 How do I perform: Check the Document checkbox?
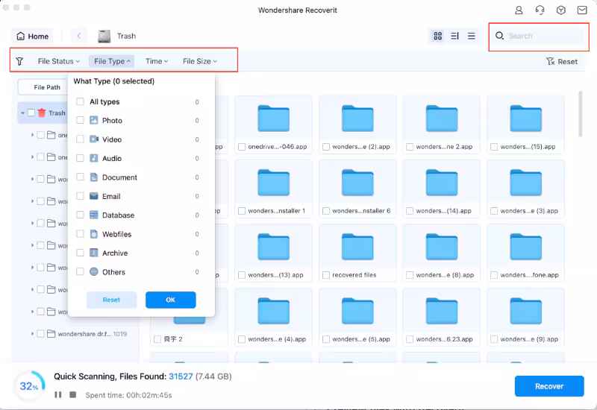click(x=80, y=177)
